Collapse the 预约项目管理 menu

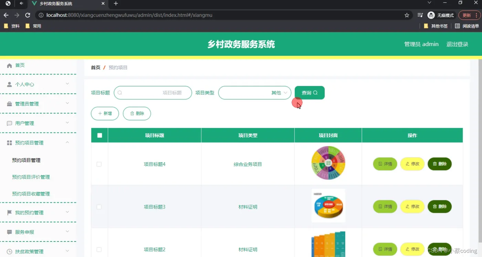(x=67, y=142)
